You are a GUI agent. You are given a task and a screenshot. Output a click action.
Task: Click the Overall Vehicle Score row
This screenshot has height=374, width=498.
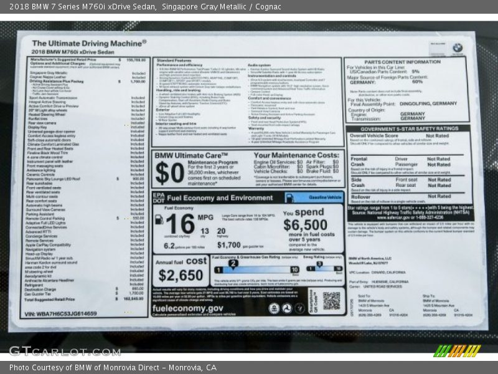pos(400,135)
